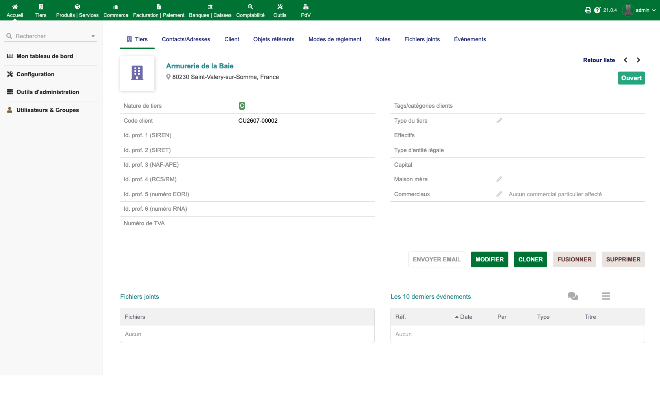This screenshot has width=660, height=401.
Task: Expand the admin user dropdown
Action: click(639, 10)
